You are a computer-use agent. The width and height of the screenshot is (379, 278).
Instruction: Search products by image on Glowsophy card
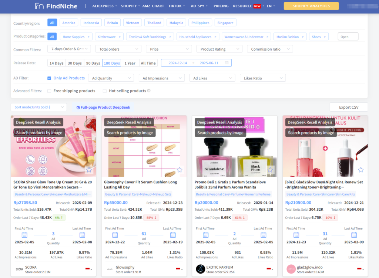click(130, 133)
